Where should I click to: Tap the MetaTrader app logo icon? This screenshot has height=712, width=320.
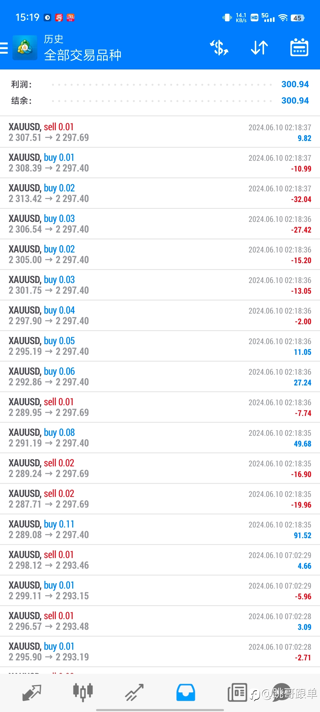click(x=25, y=48)
